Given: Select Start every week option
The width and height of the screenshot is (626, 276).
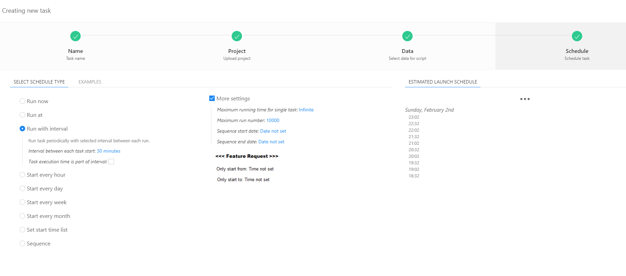Looking at the screenshot, I should [x=22, y=202].
